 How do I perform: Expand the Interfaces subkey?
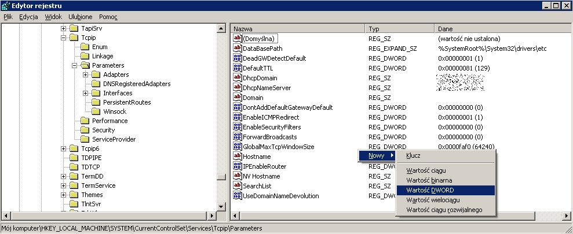(86, 93)
